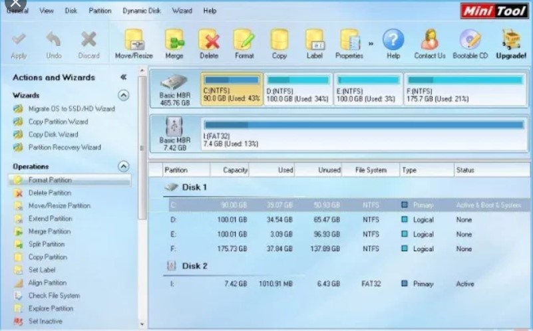Select the E: partition row

[349, 234]
